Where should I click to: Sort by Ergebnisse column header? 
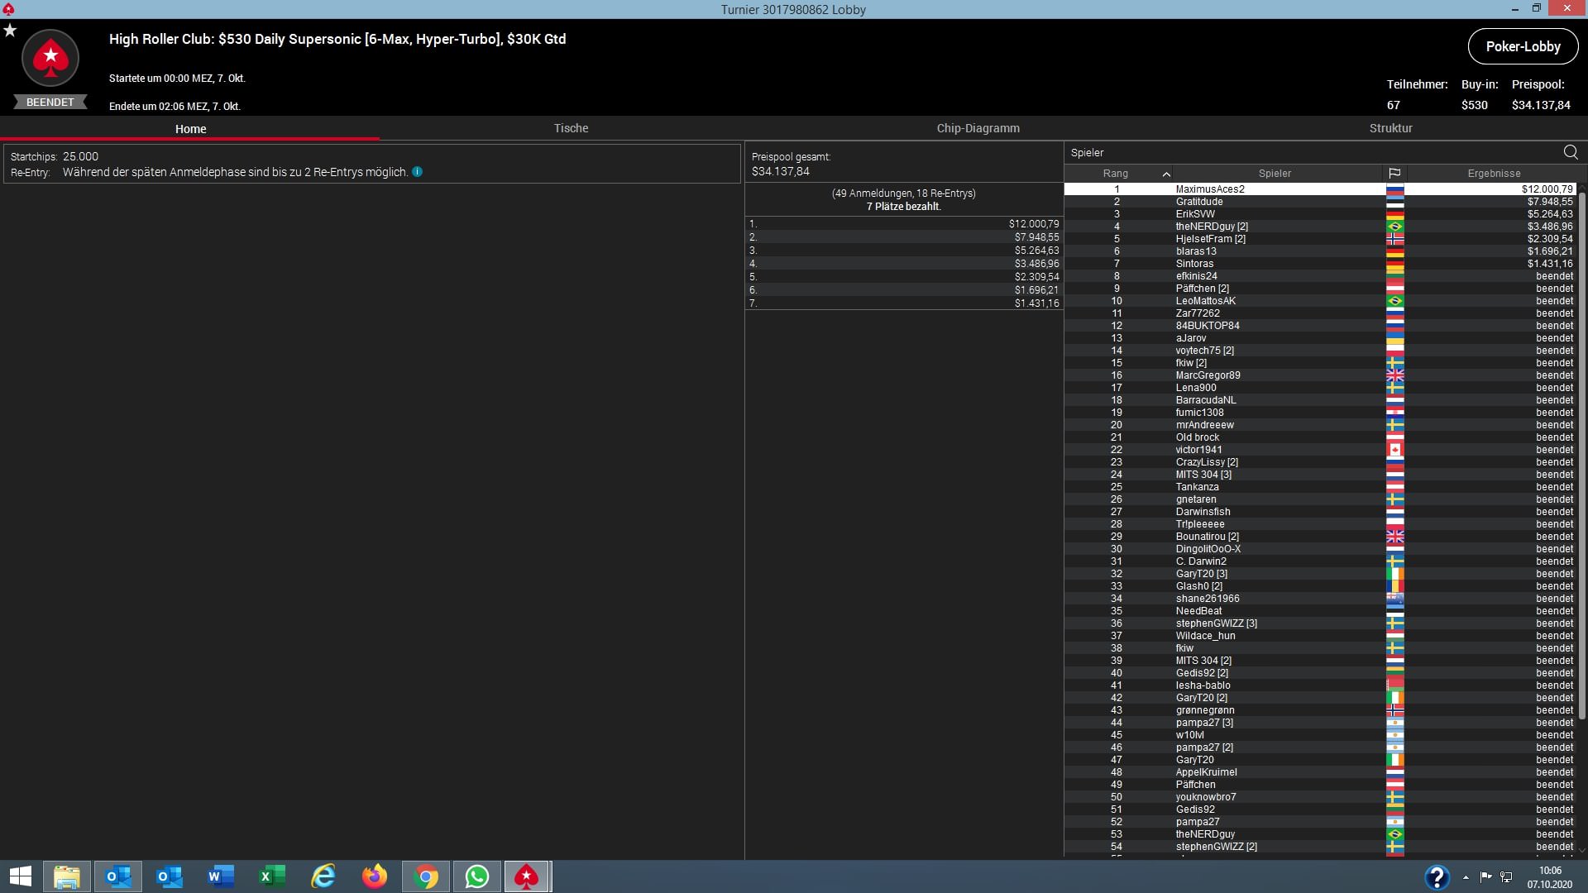pos(1493,174)
